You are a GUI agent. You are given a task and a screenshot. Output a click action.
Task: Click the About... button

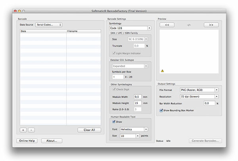(x=52, y=141)
